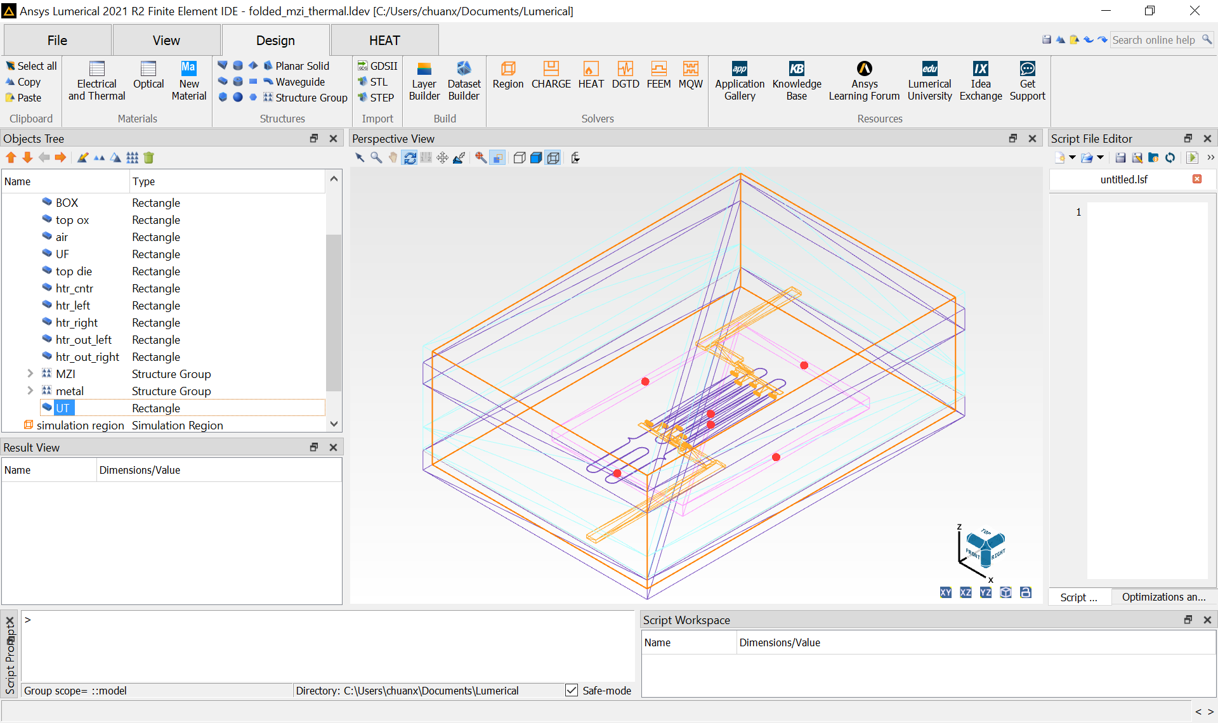The height and width of the screenshot is (723, 1218).
Task: Set the XZ view
Action: click(966, 592)
